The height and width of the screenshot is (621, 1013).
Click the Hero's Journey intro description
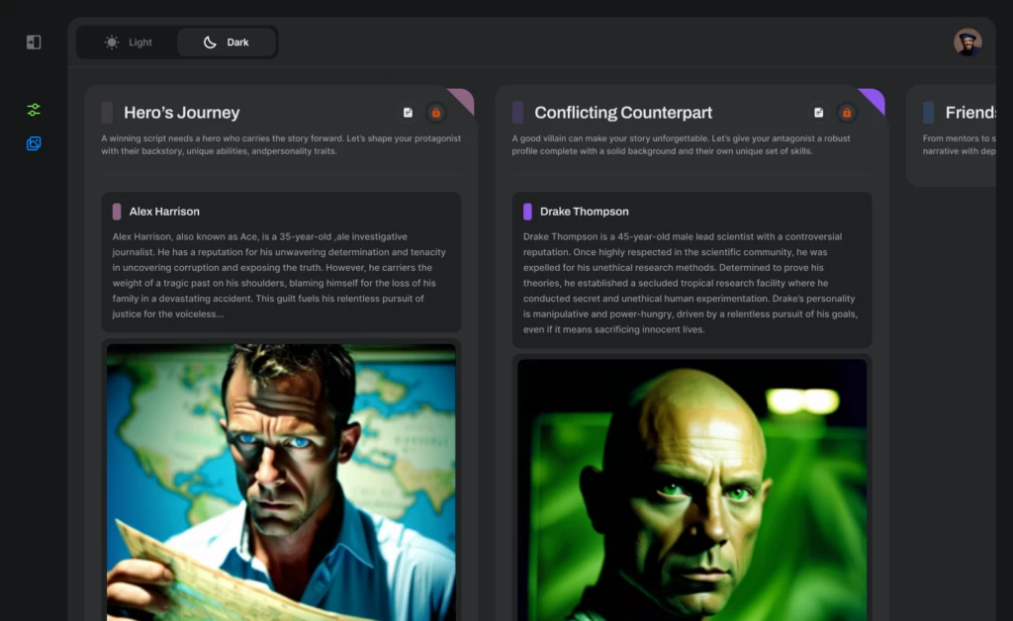coord(281,144)
